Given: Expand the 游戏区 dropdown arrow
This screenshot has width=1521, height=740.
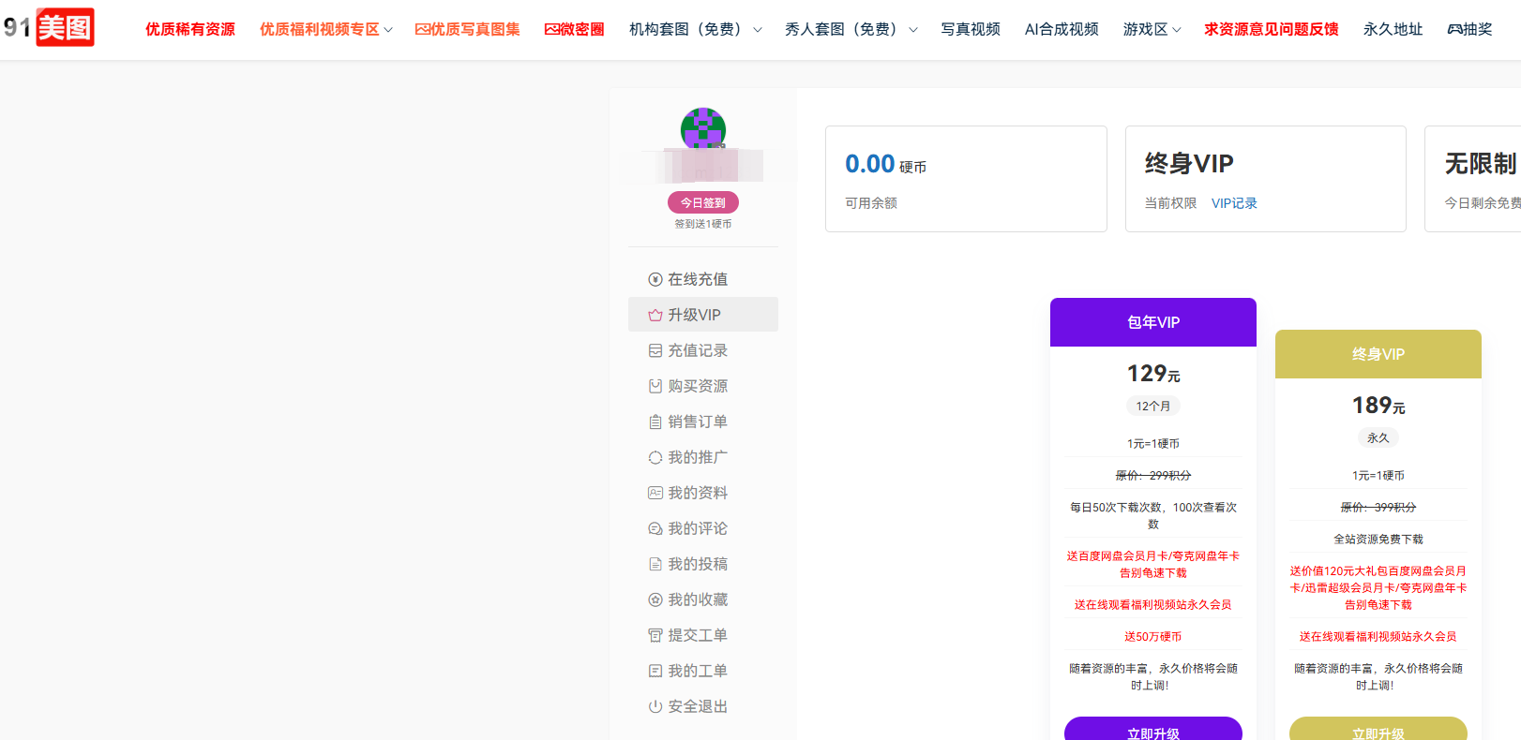Looking at the screenshot, I should pos(1177,30).
